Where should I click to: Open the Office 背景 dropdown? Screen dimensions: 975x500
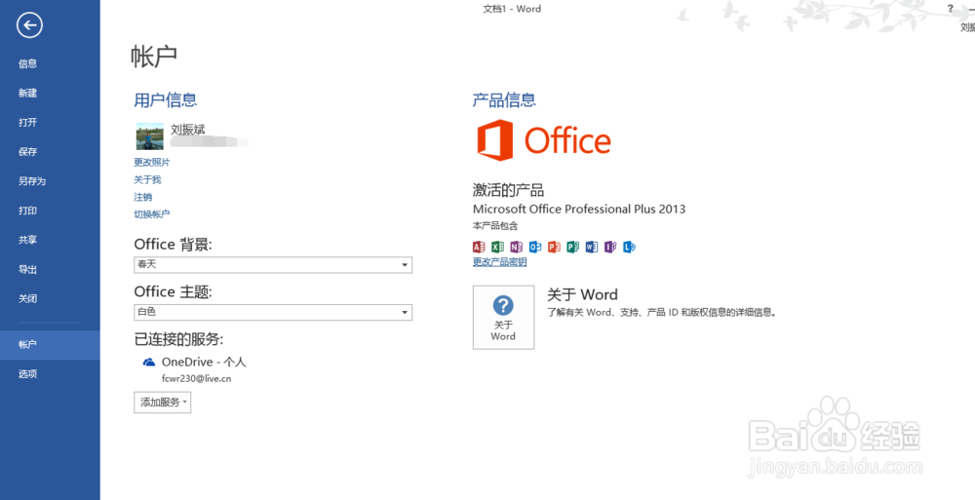pyautogui.click(x=273, y=264)
